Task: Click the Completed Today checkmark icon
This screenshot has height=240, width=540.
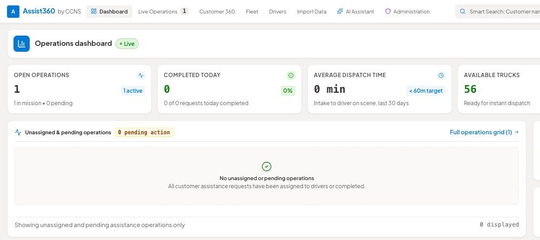Action: [291, 76]
